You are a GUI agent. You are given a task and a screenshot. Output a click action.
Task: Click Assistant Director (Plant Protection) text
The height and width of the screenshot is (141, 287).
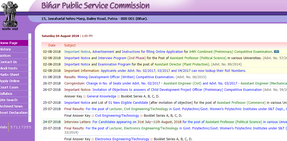tap(182, 64)
